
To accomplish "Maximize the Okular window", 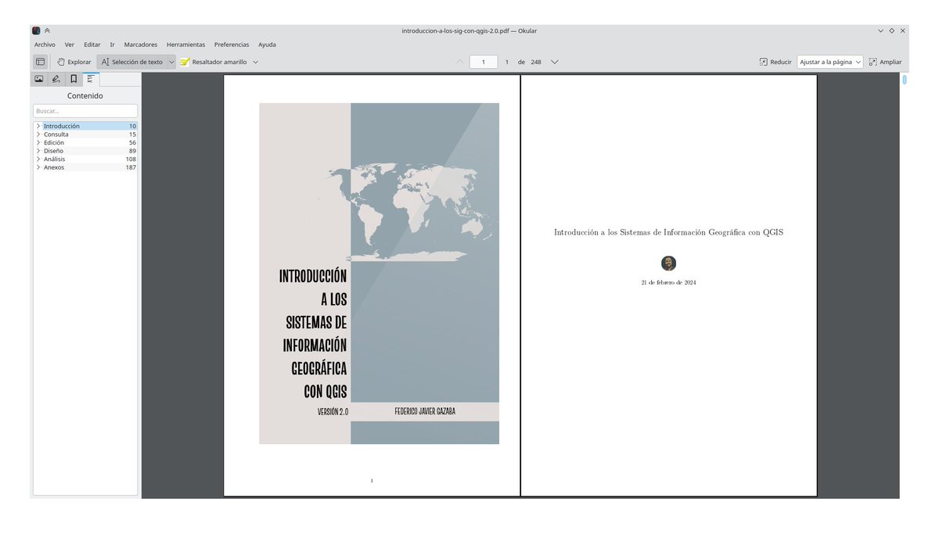I will point(892,30).
